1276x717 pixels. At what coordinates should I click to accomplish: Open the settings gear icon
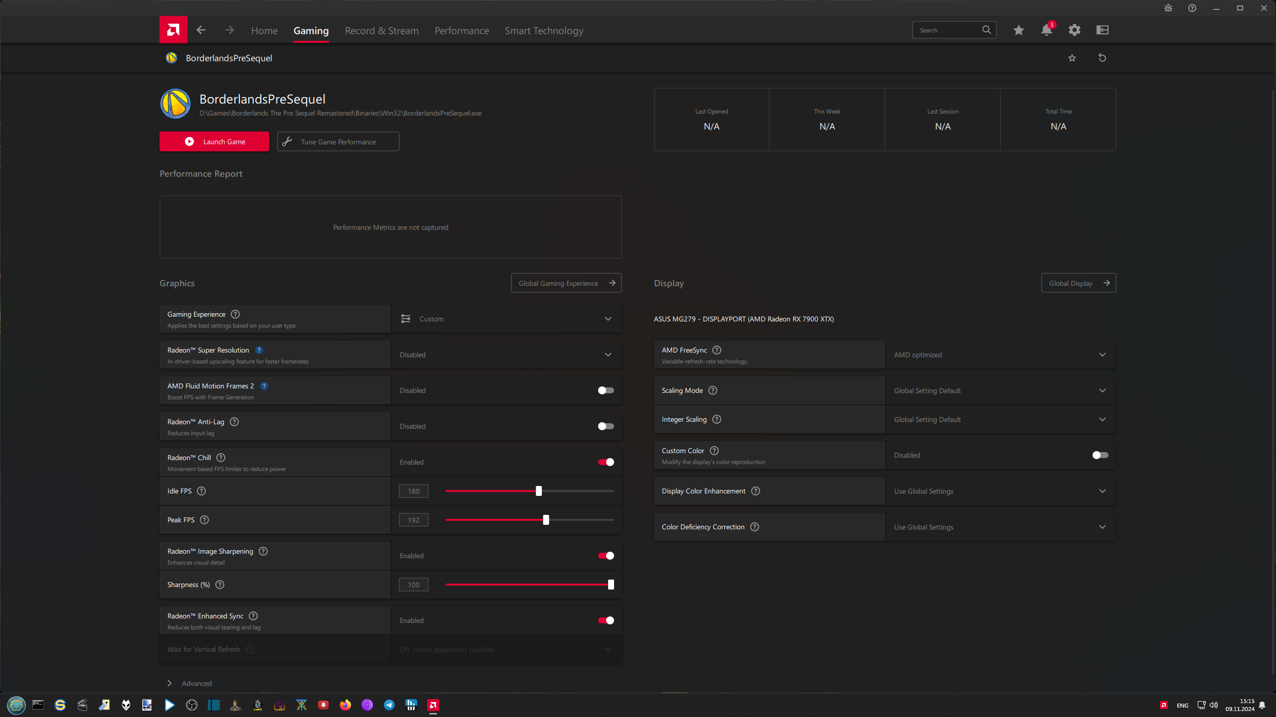point(1074,30)
